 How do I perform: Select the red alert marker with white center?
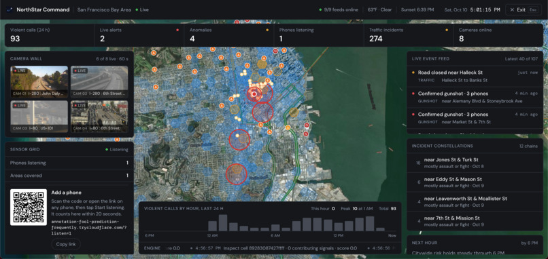pos(254,94)
